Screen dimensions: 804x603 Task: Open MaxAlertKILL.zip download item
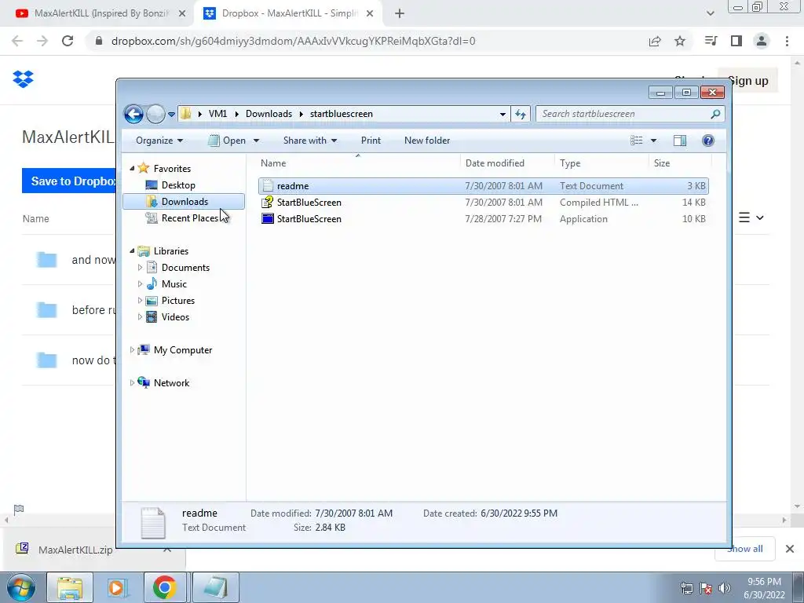75,550
